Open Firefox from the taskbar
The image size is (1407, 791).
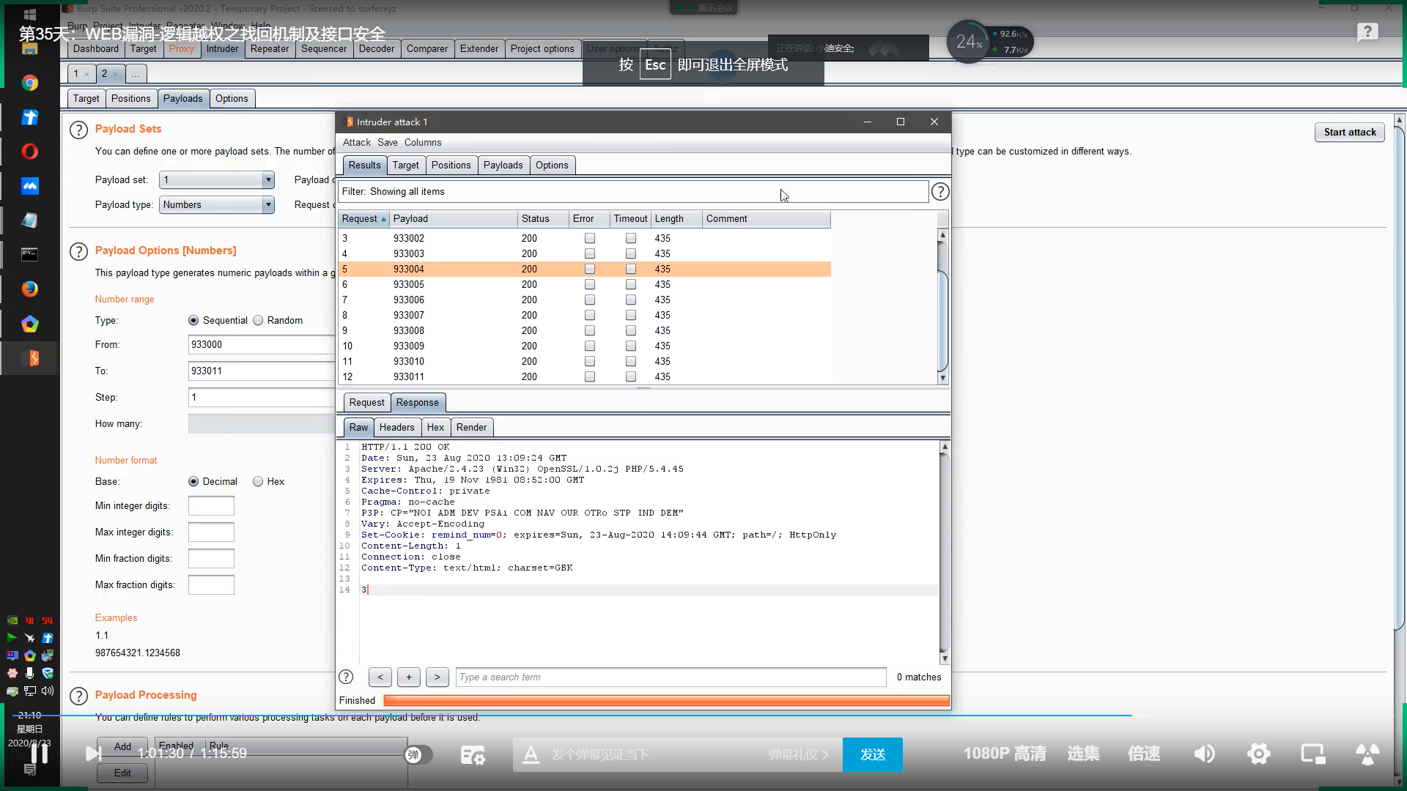pos(29,289)
